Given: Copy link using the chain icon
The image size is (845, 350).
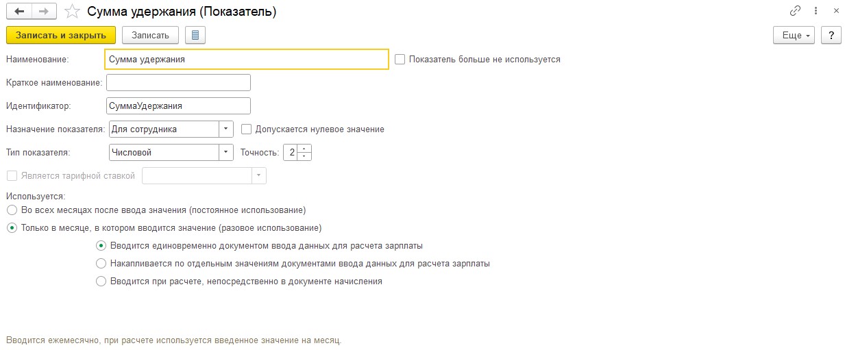Looking at the screenshot, I should point(795,11).
